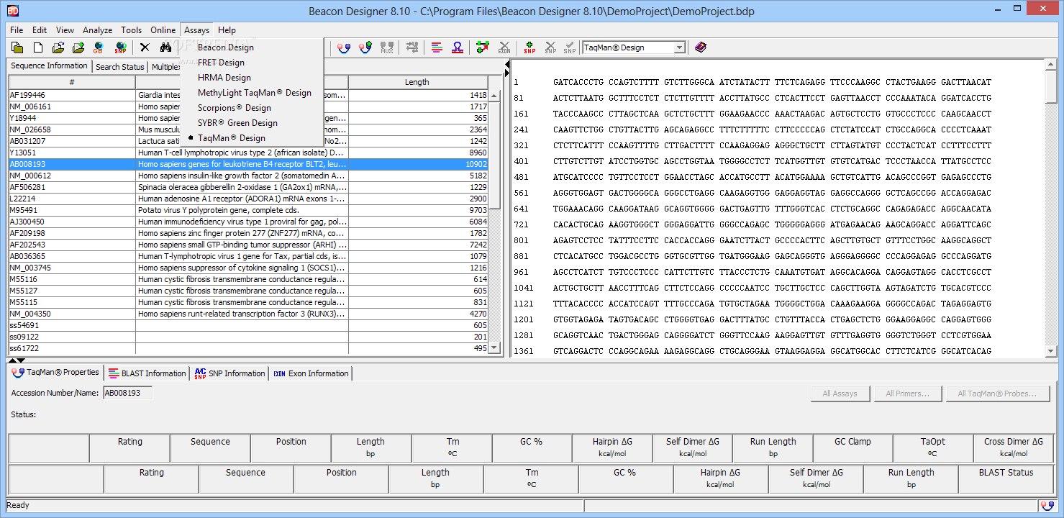Click the new project blank page icon
Image resolution: width=1064 pixels, height=518 pixels.
tap(38, 47)
